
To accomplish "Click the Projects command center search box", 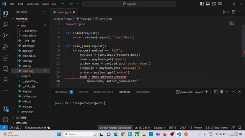I will click(129, 4).
